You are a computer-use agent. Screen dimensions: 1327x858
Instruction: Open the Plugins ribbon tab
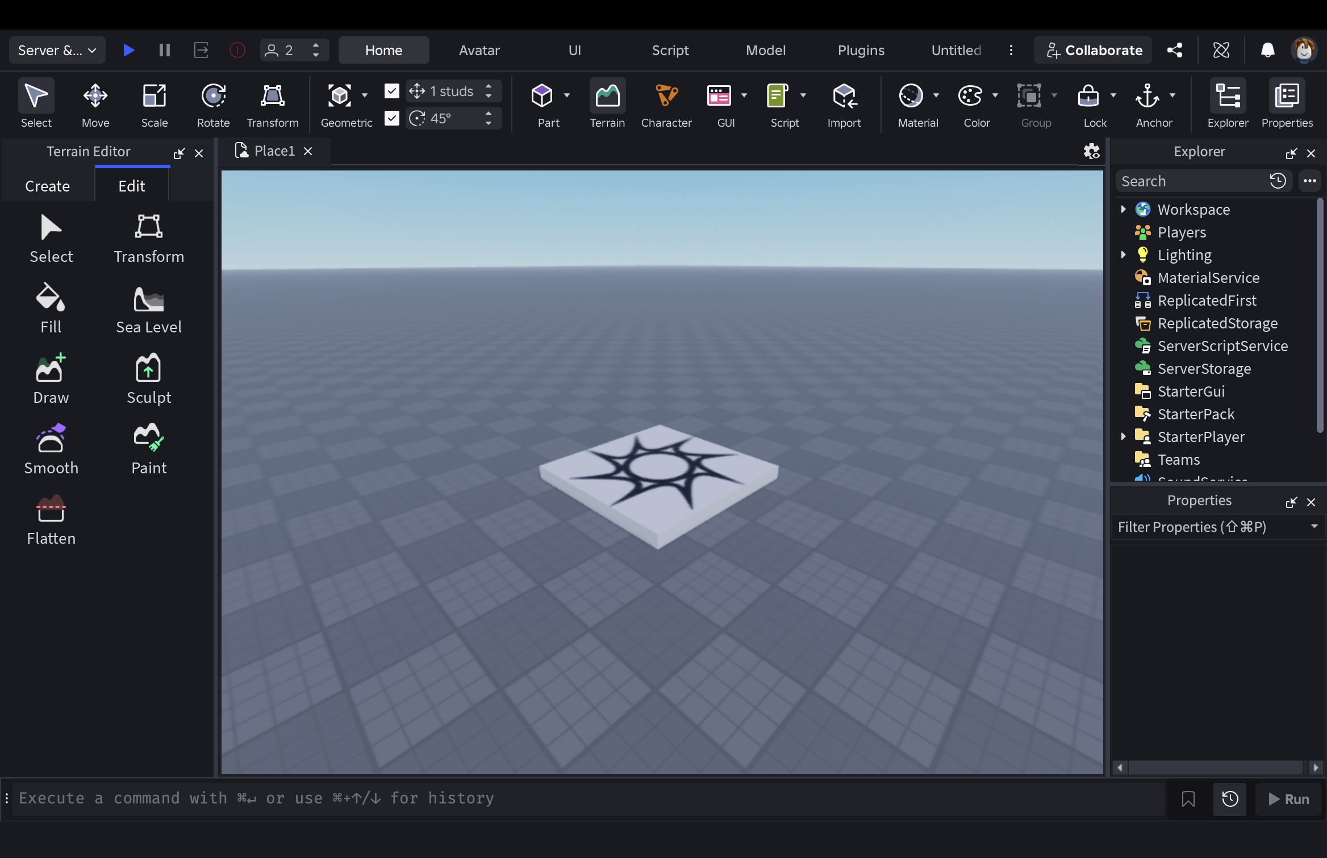(861, 50)
